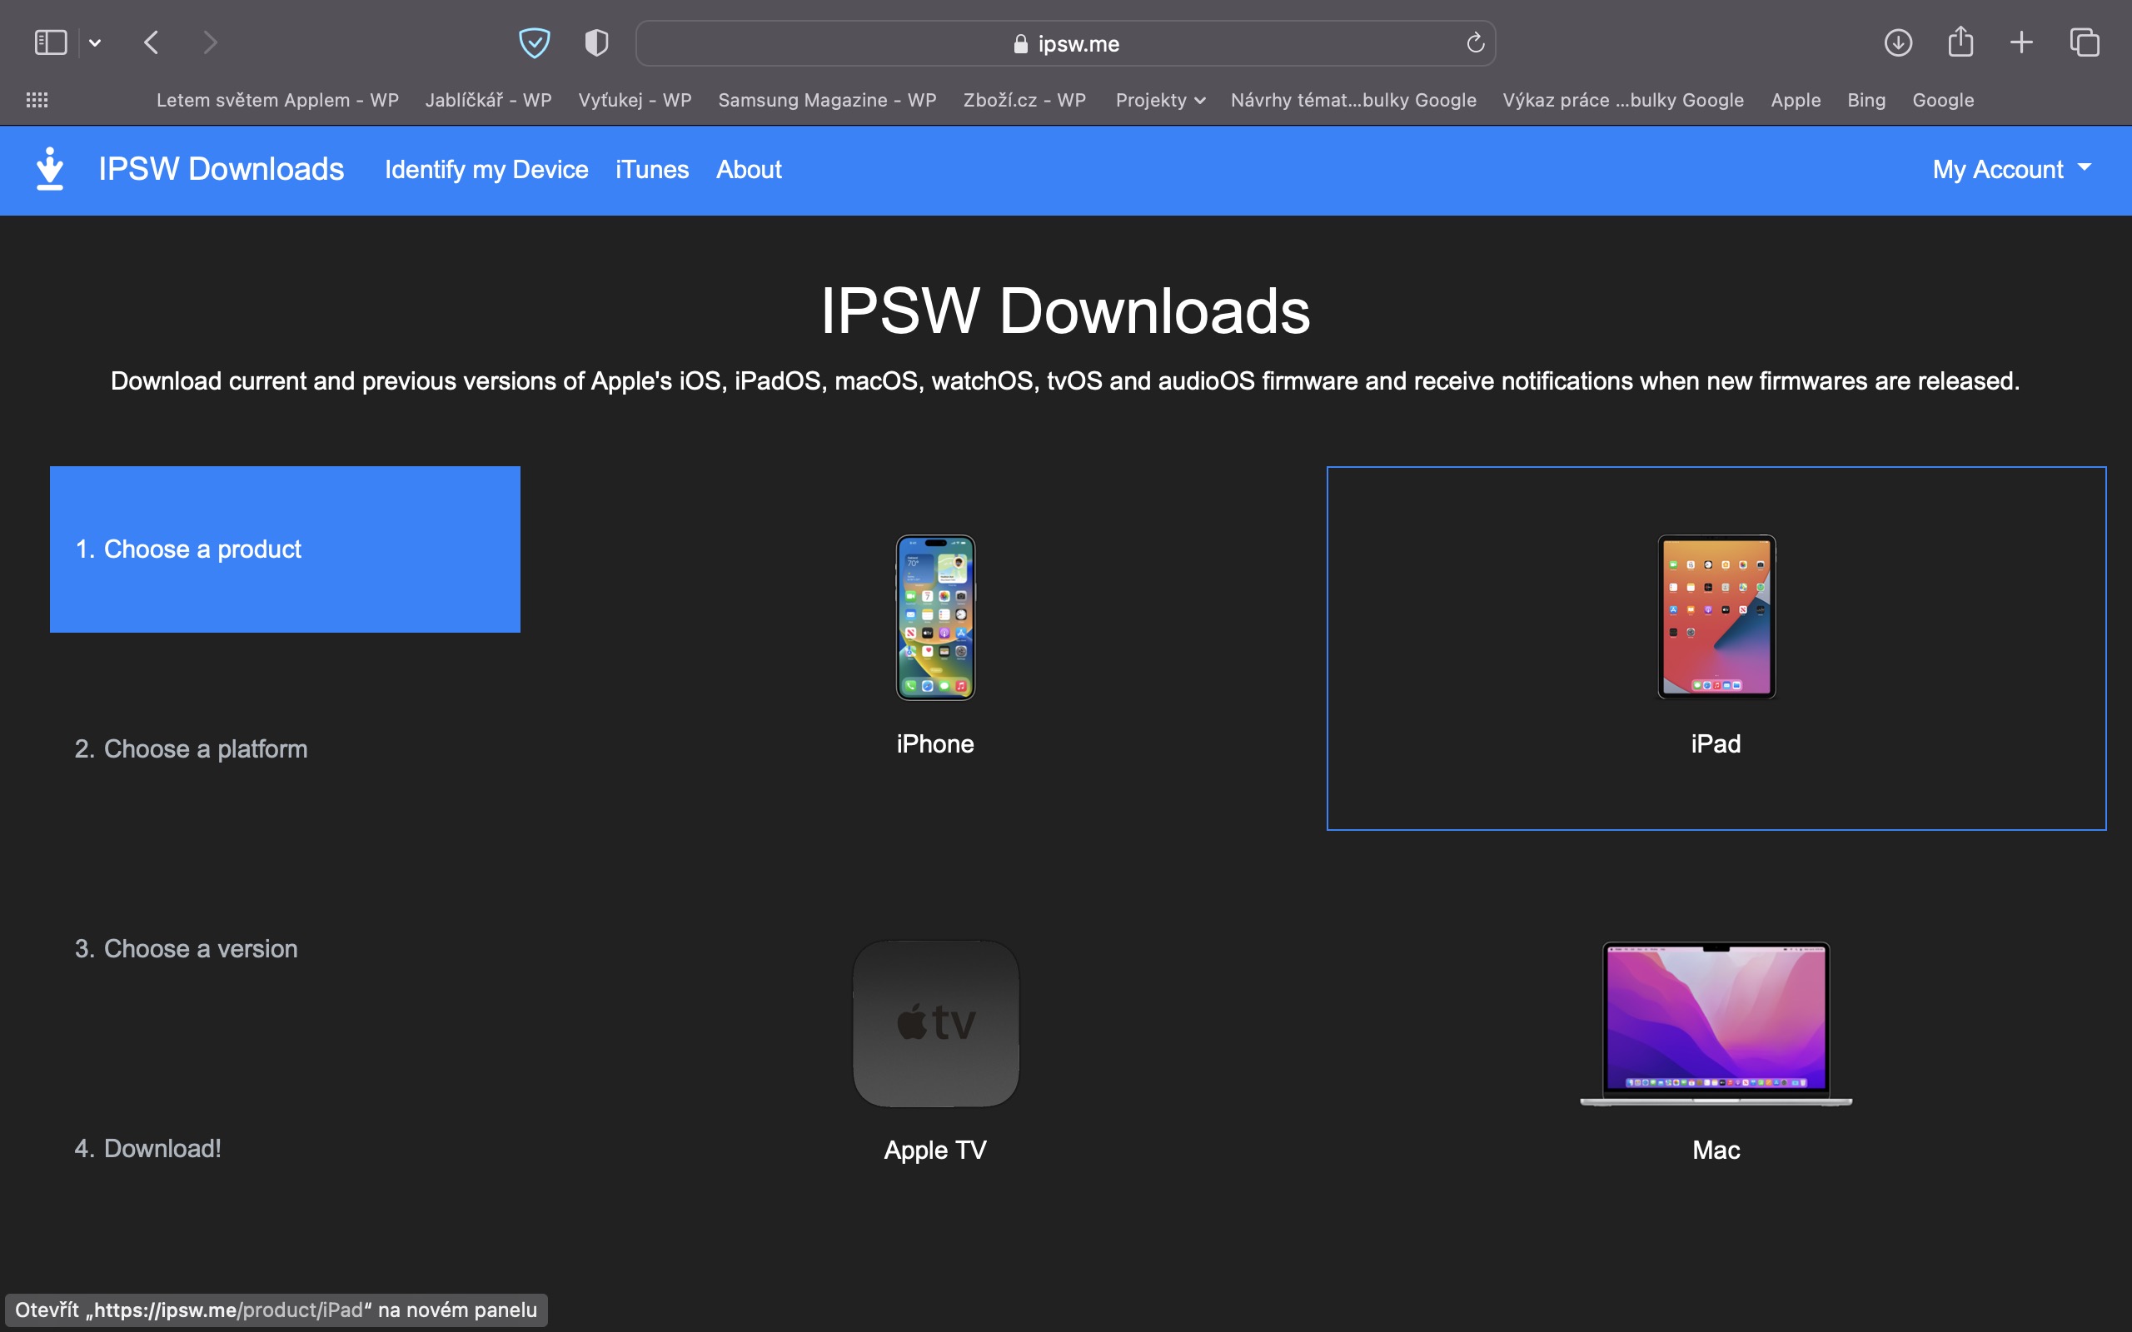Open the privacy report shield icon
Image resolution: width=2132 pixels, height=1332 pixels.
tap(596, 42)
